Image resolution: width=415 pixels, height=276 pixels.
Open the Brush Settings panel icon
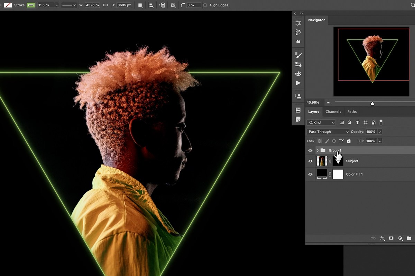coord(298,64)
